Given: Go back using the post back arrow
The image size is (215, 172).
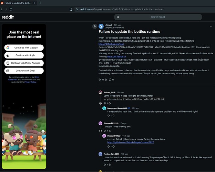Looking at the screenshot, I should [95, 26].
